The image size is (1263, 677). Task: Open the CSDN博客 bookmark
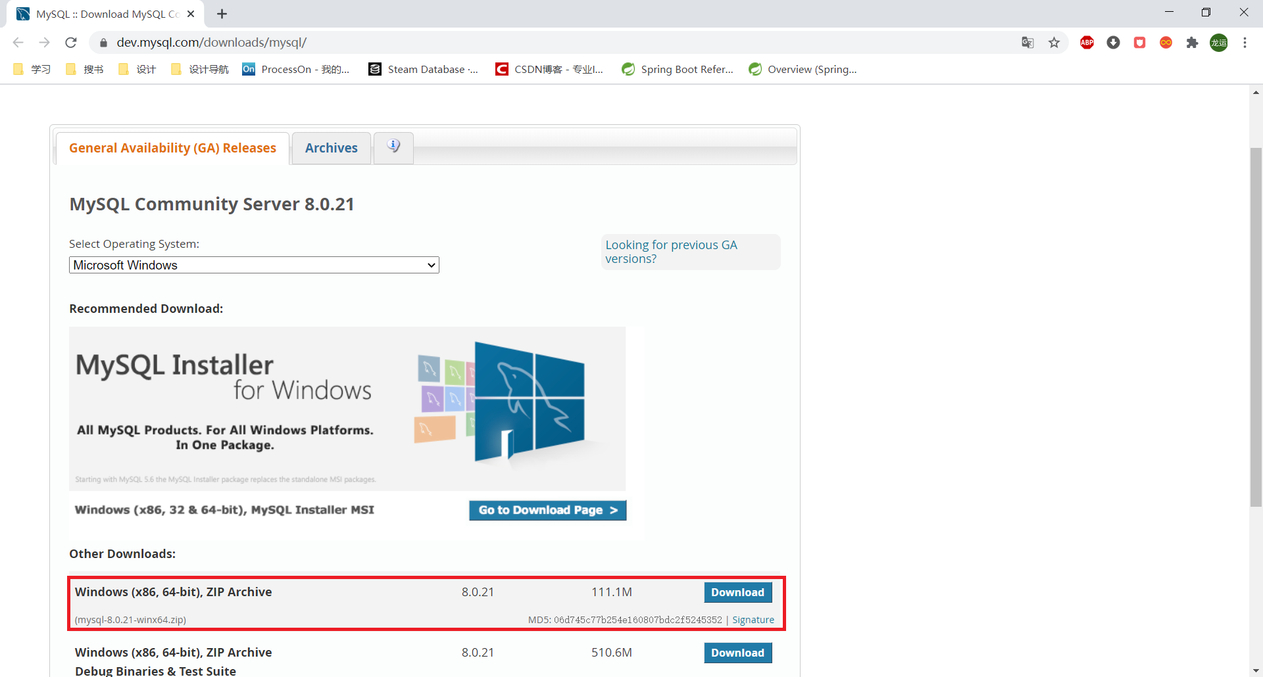(549, 69)
